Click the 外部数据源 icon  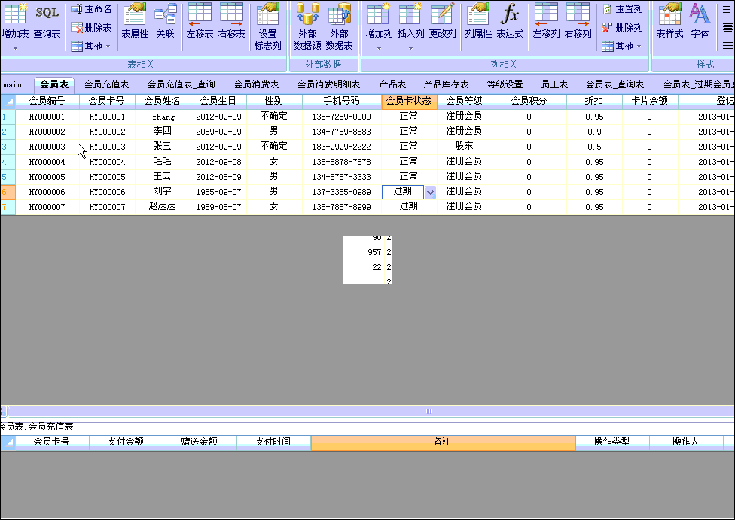coord(307,26)
